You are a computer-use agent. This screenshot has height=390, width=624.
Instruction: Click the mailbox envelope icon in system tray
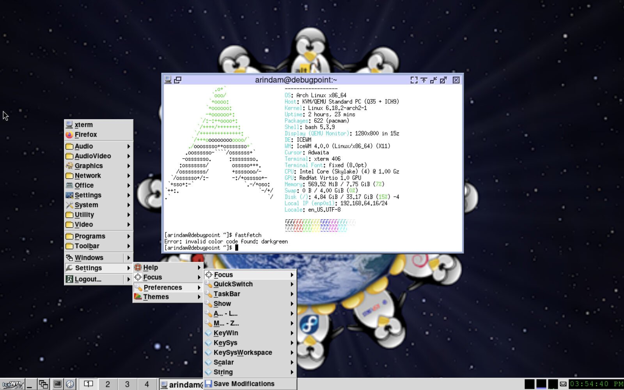[x=563, y=383]
